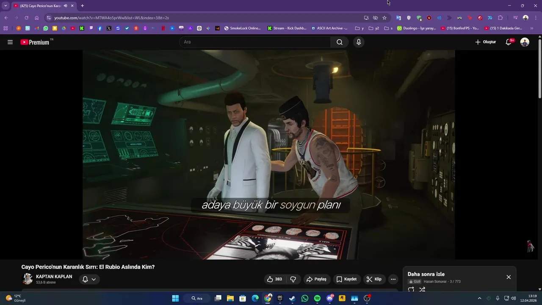Reload the page with refresh icon
542x305 pixels.
pyautogui.click(x=26, y=18)
